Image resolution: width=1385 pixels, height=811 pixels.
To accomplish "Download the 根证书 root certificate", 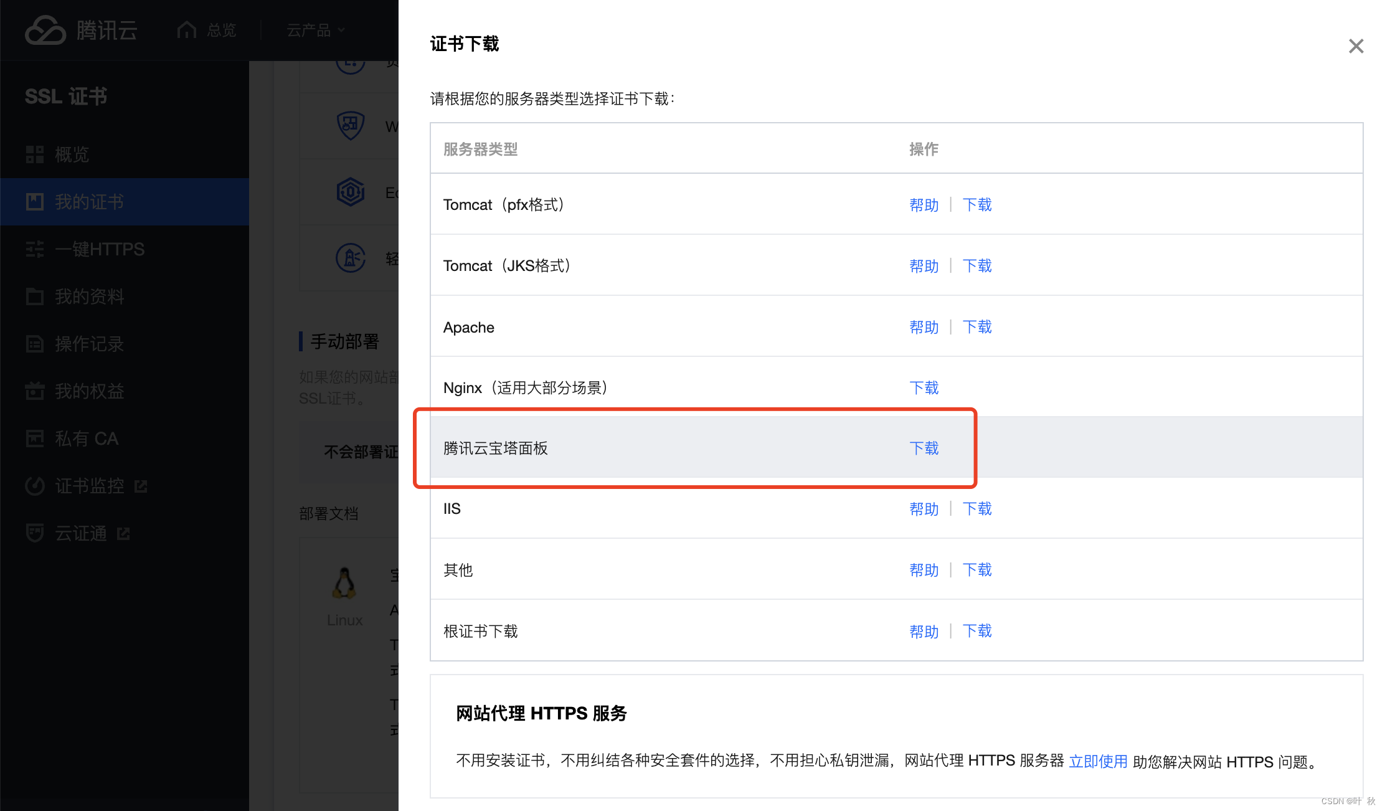I will [976, 630].
